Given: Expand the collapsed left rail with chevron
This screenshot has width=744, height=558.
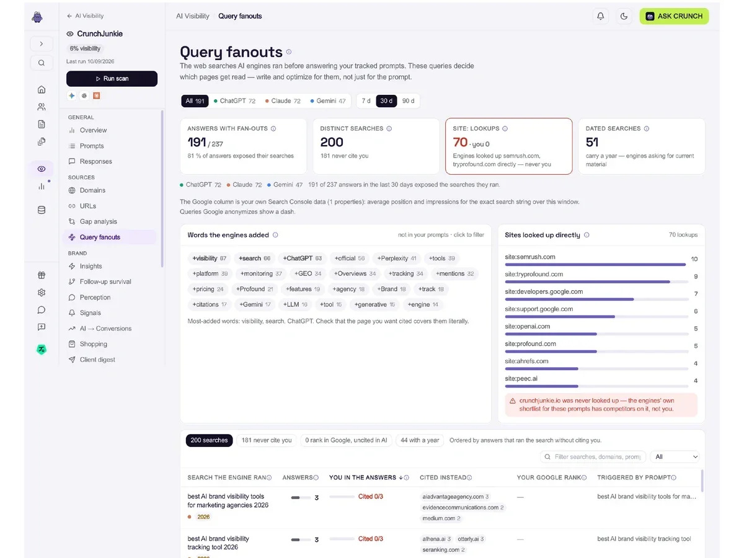Looking at the screenshot, I should (42, 44).
